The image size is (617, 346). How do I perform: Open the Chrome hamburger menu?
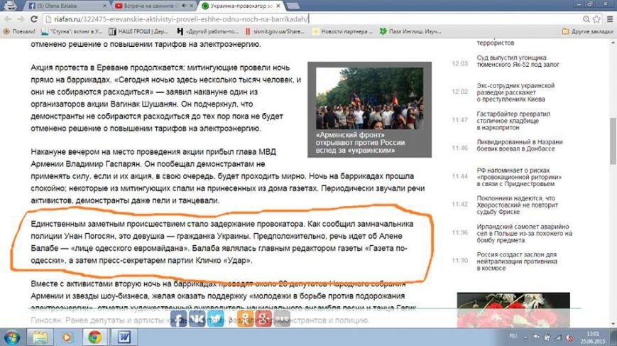[x=609, y=19]
